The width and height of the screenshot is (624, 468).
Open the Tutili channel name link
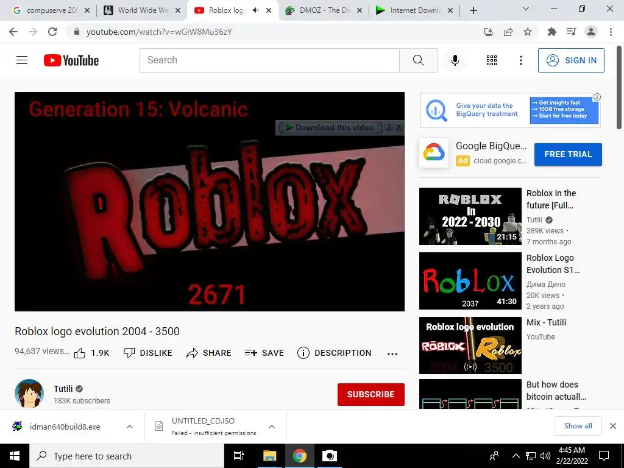[63, 389]
